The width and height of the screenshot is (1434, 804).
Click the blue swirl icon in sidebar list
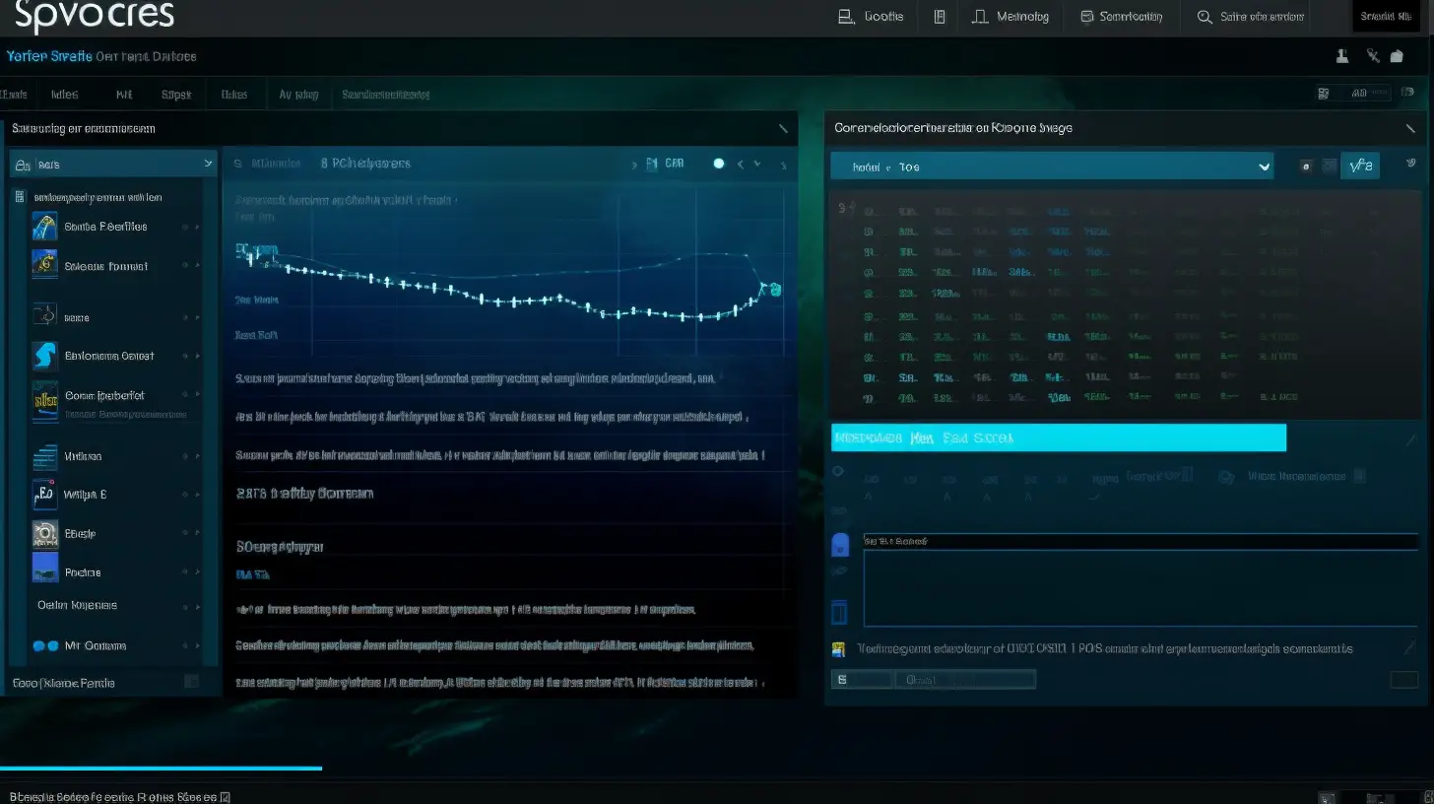[x=45, y=356]
